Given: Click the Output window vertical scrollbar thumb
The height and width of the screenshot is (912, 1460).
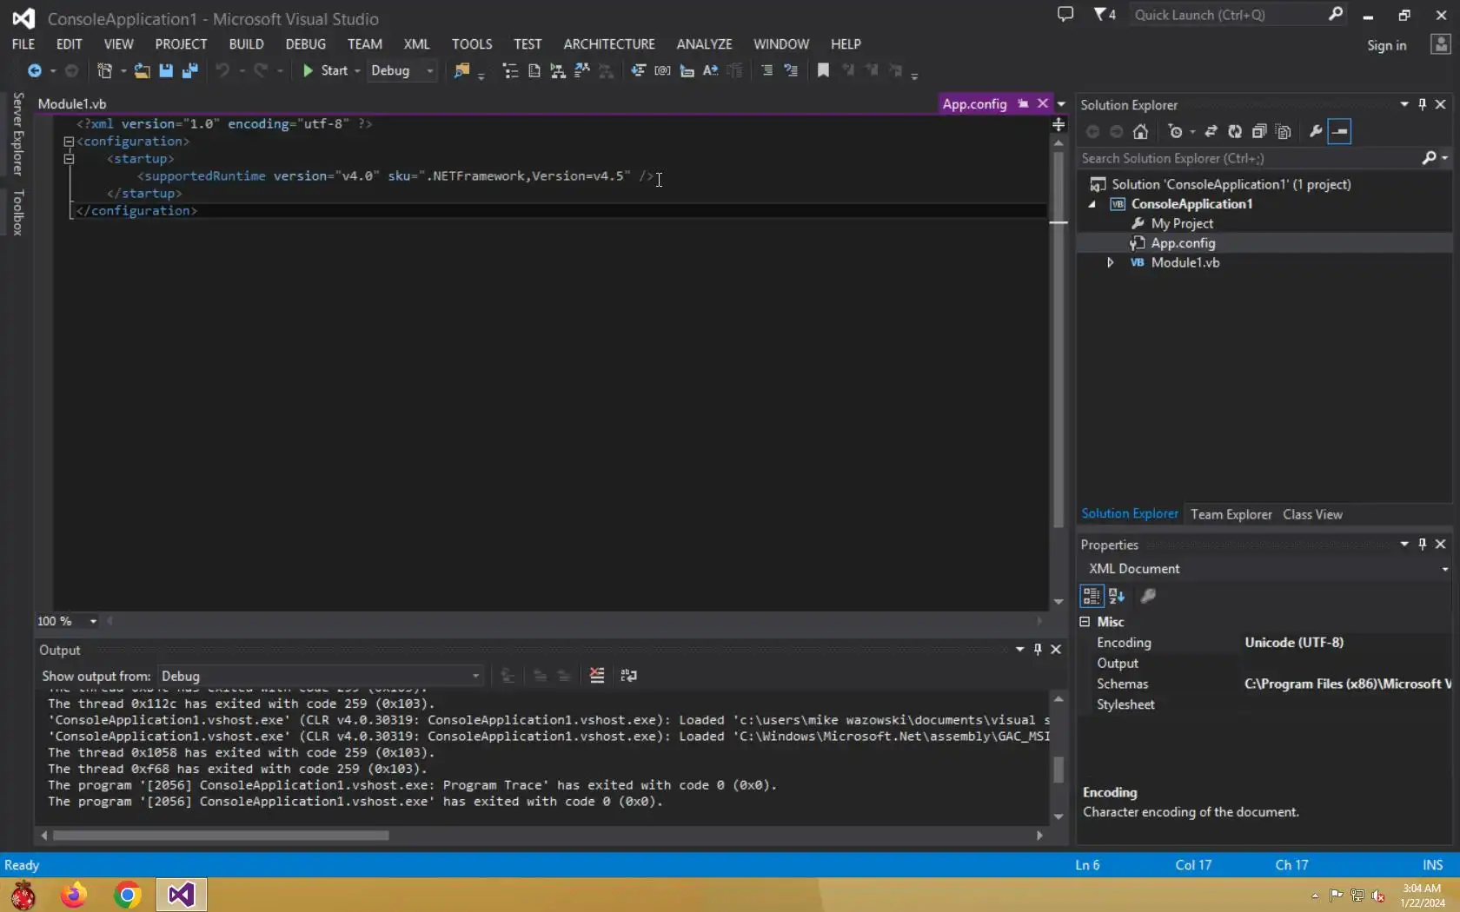Looking at the screenshot, I should pyautogui.click(x=1058, y=770).
